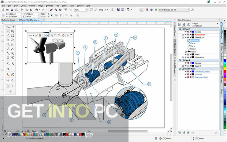Click the trash delete icon in Object Manager
Screen dimensions: 227x142
pos(216,132)
